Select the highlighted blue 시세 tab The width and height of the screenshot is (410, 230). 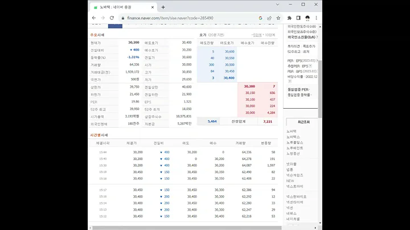pos(115,26)
